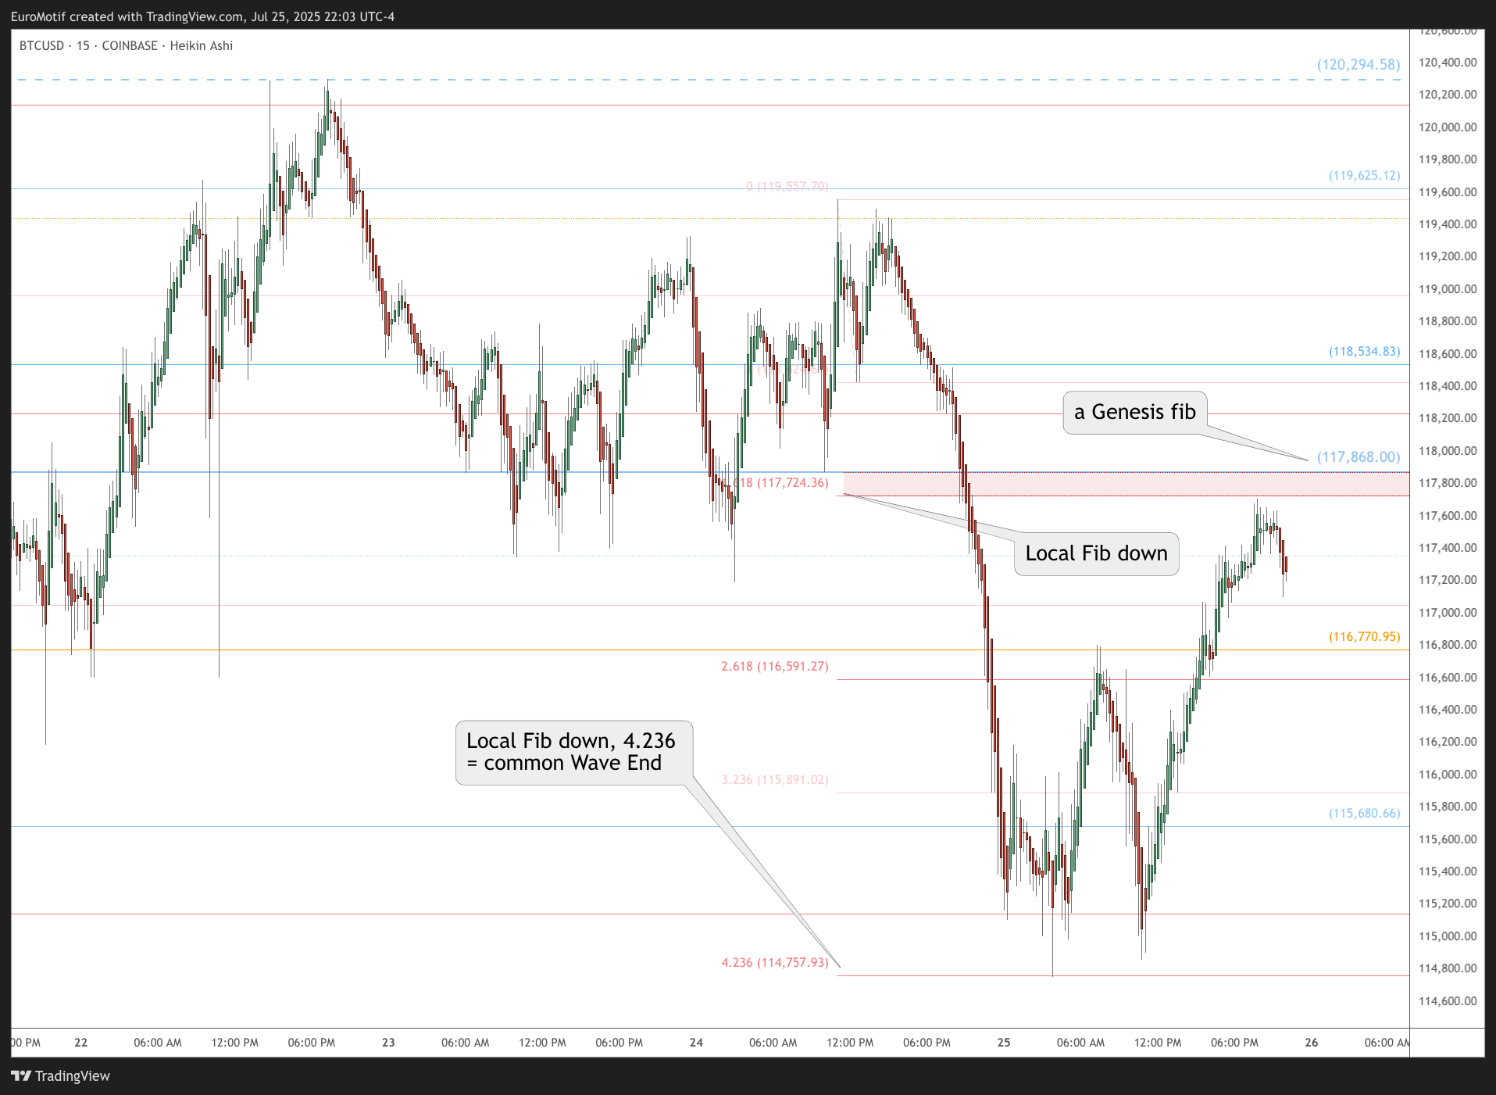This screenshot has height=1095, width=1496.
Task: Click the 119,000.00 price axis label
Action: 1448,289
